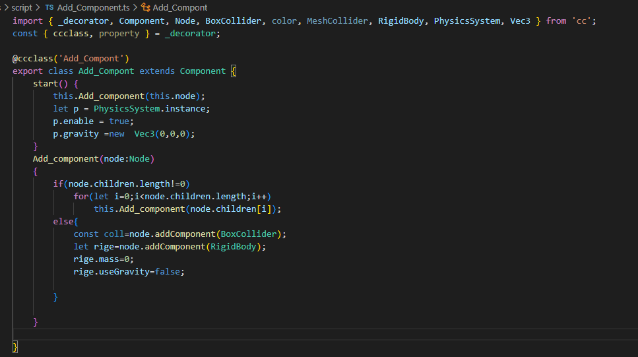Viewport: 638px width, 357px height.
Task: Click 'rige.useGravity=false;' line
Action: coord(129,271)
